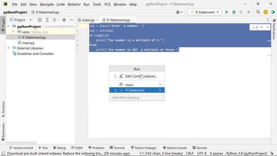Run the If Statement configuration
The width and height of the screenshot is (277, 156).
(x=227, y=12)
